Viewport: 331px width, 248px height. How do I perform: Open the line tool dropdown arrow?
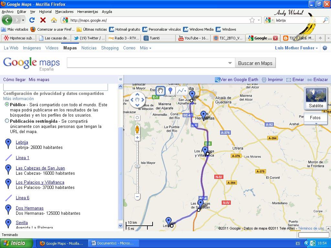(185, 91)
